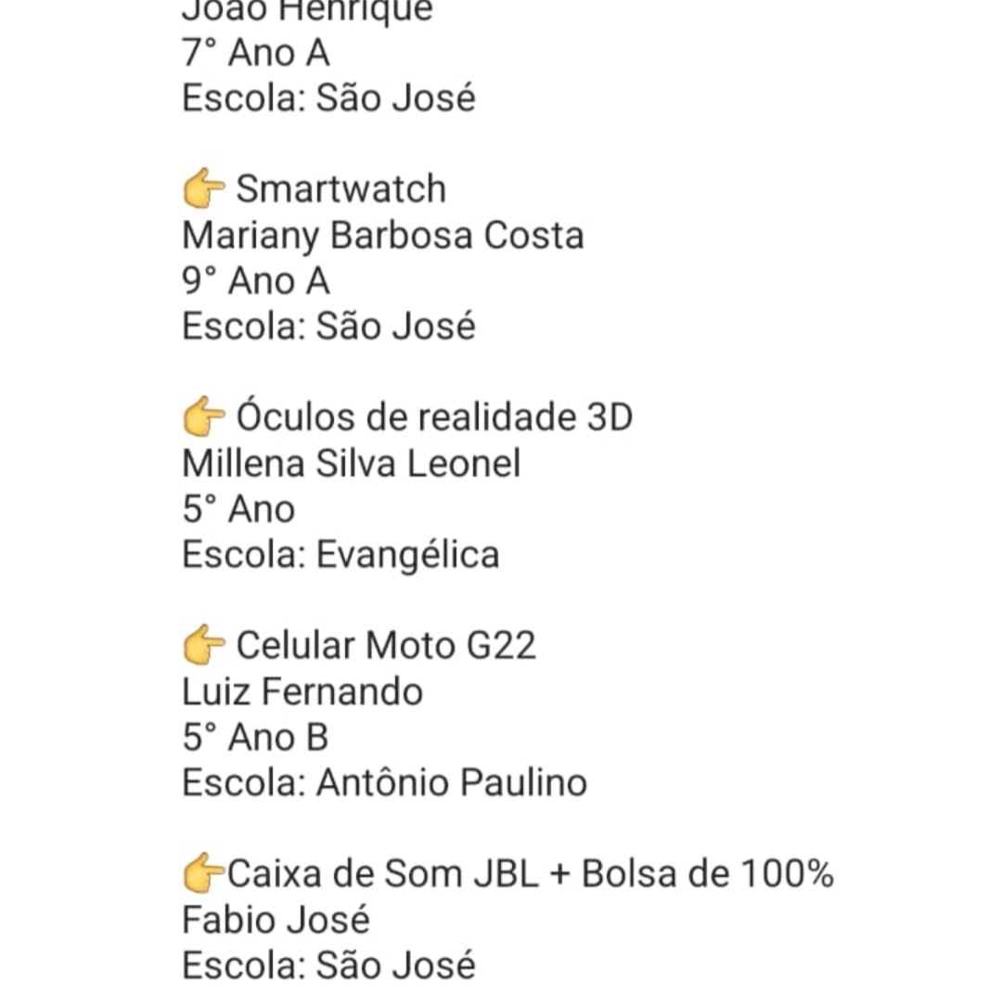Image resolution: width=1002 pixels, height=994 pixels.
Task: Click the name Fabio José
Action: 276,920
